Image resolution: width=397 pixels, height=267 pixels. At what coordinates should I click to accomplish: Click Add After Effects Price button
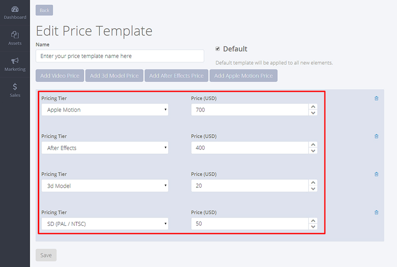click(177, 76)
